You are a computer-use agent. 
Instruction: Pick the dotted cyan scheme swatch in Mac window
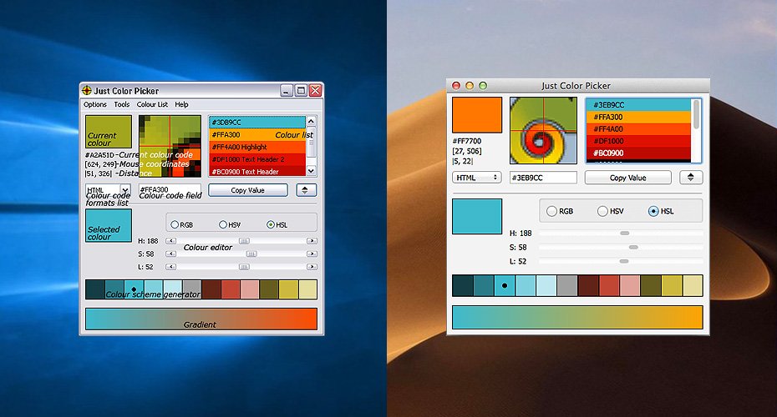point(505,286)
